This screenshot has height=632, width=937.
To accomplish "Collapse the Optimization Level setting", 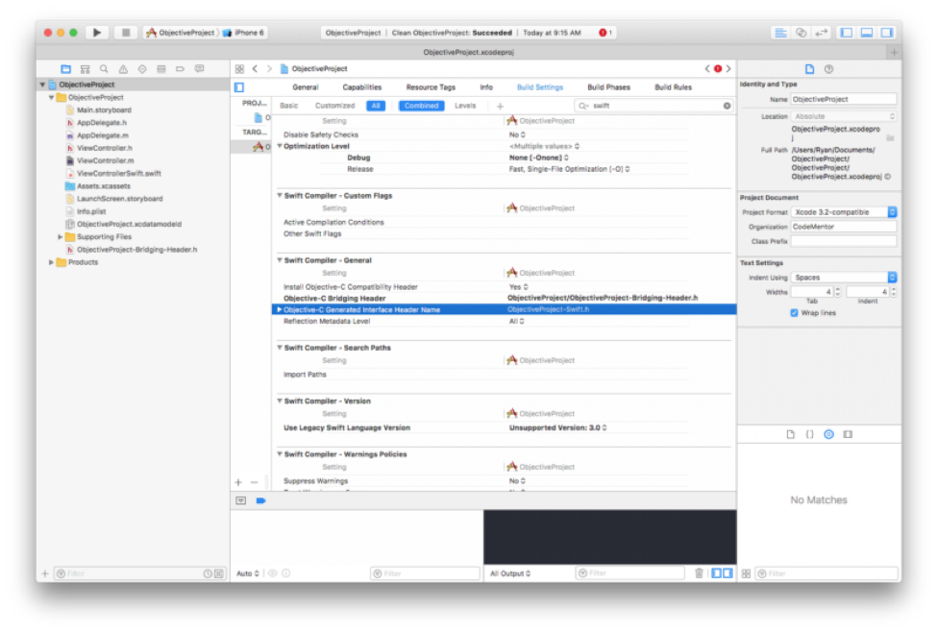I will (279, 146).
